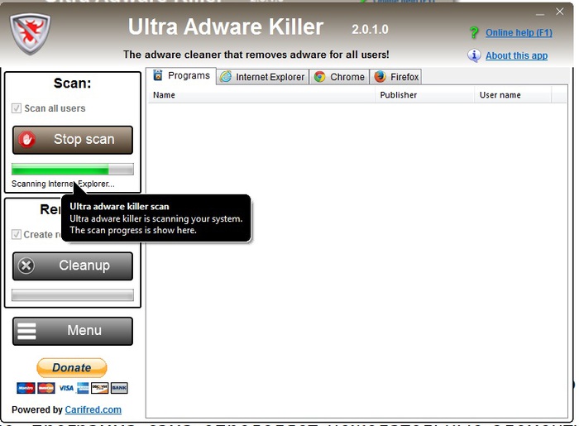Click the hamburger lines icon on Menu

[27, 331]
